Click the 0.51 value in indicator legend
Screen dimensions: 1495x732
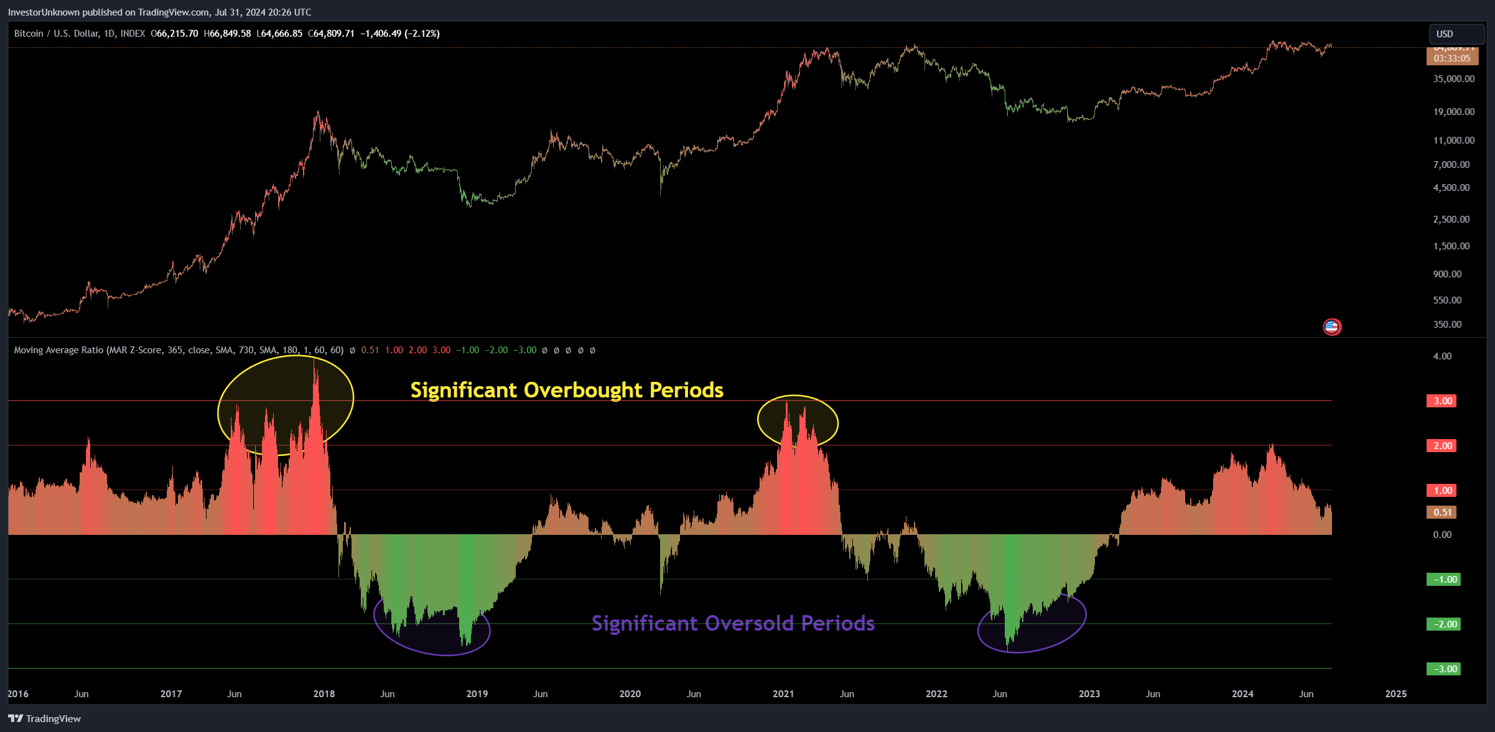[x=370, y=350]
